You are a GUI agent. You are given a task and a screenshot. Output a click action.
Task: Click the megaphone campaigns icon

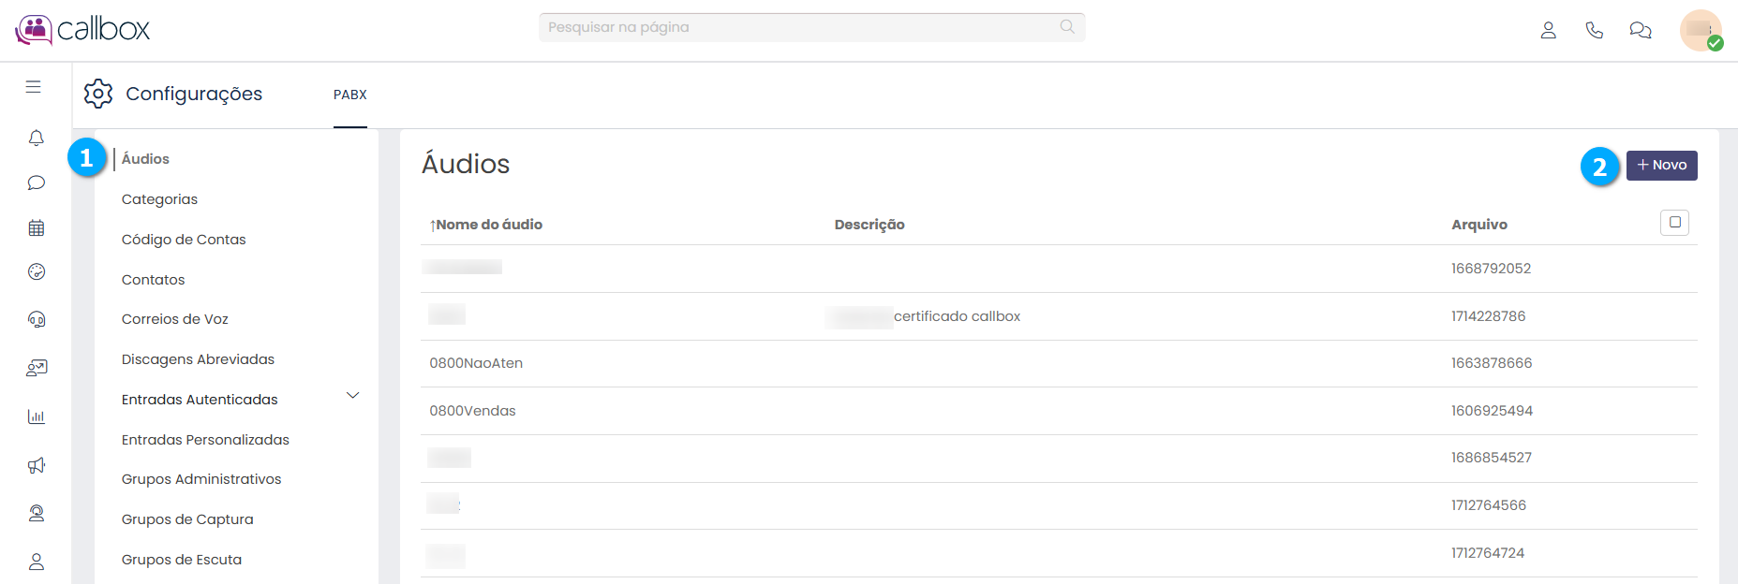[x=36, y=465]
